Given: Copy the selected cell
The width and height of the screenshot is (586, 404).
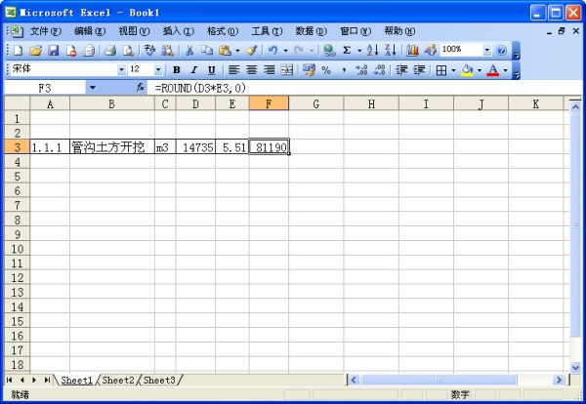Looking at the screenshot, I should pos(207,50).
